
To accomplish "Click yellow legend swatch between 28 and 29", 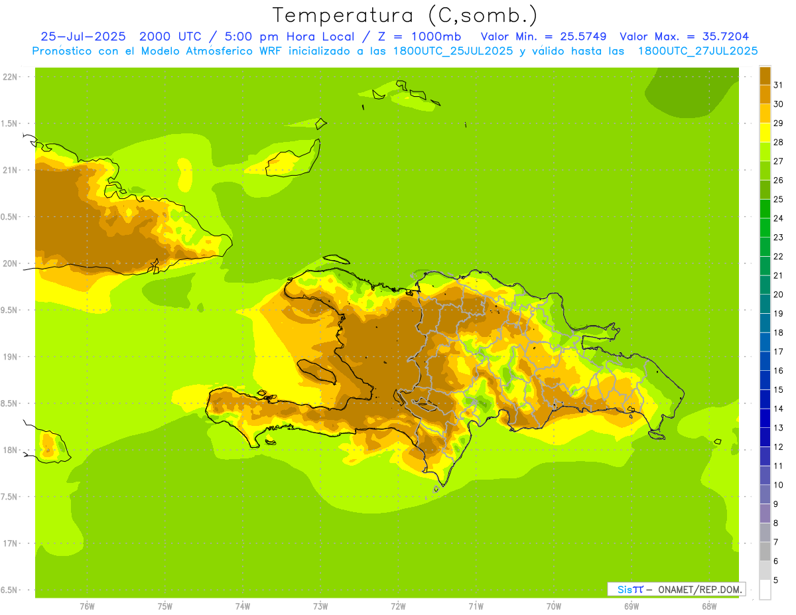I will 765,133.
